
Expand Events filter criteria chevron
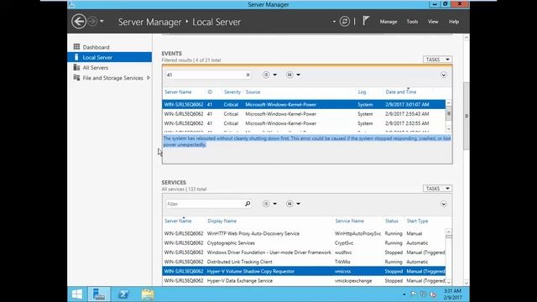click(444, 75)
